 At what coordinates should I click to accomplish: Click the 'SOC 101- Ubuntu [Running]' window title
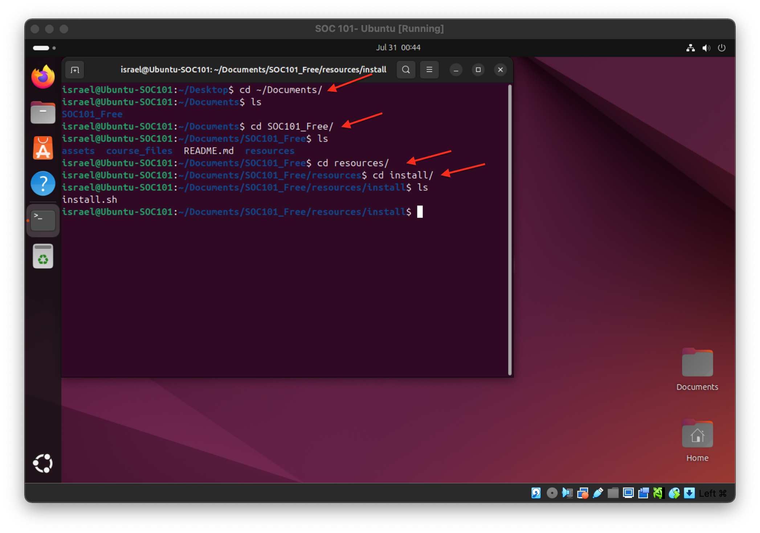coord(380,29)
